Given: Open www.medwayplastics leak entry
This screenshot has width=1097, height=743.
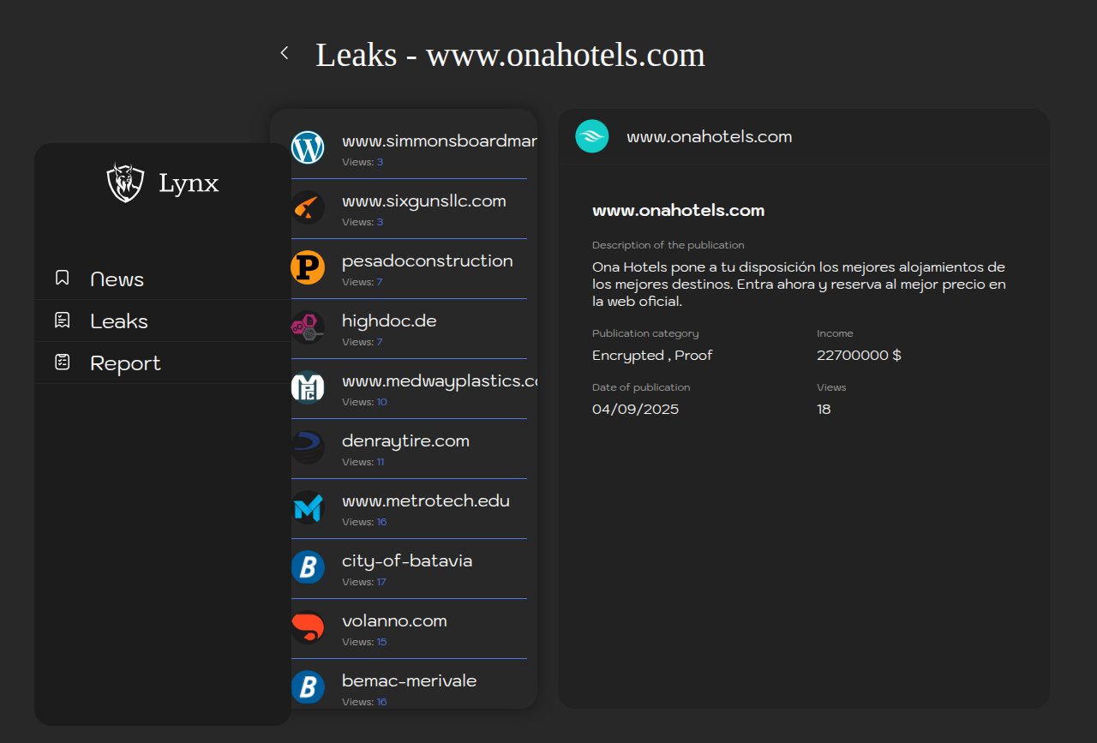Looking at the screenshot, I should (409, 388).
